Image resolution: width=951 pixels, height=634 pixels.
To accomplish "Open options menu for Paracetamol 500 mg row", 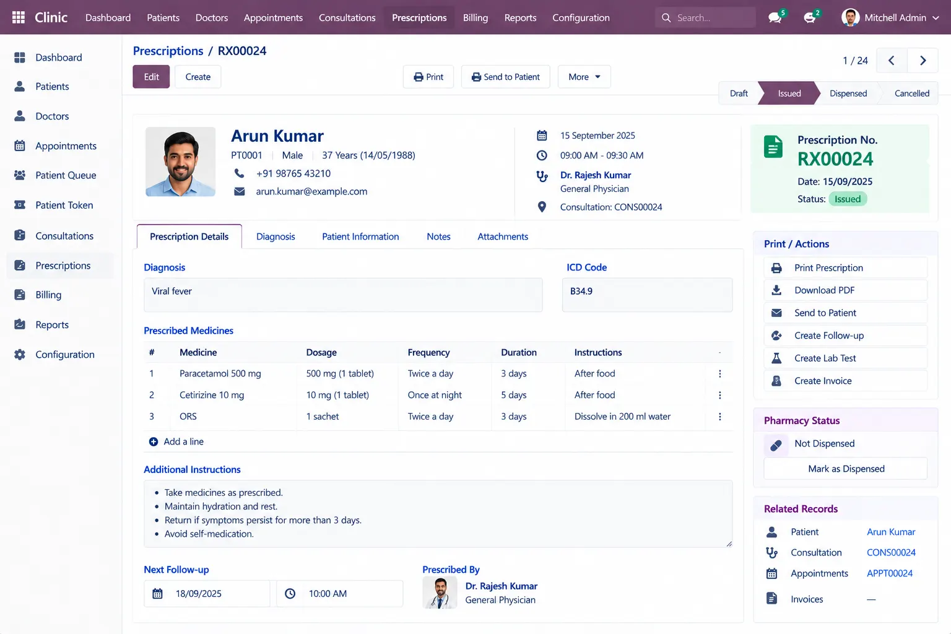I will tap(719, 374).
